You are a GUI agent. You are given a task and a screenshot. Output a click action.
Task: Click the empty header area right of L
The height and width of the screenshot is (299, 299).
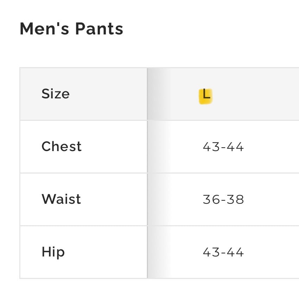pos(255,94)
